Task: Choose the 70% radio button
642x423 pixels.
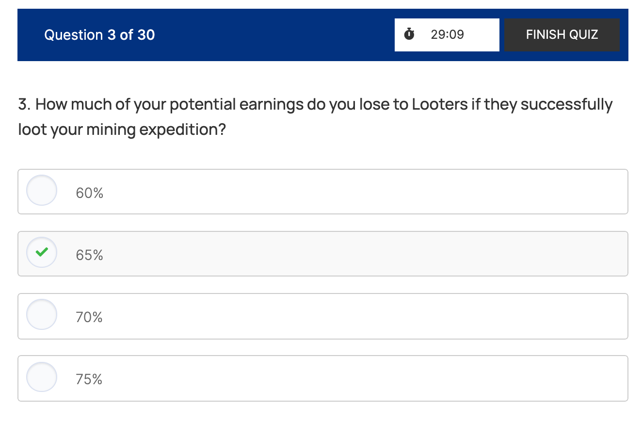Action: click(42, 314)
